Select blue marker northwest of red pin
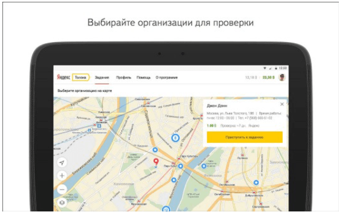Image resolution: width=343 pixels, height=215 pixels. pos(155,150)
